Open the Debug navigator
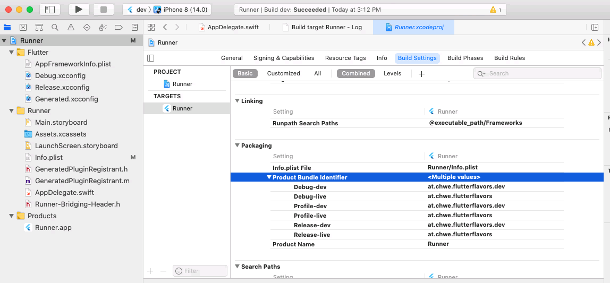Screen dimensions: 610x283 (103, 27)
